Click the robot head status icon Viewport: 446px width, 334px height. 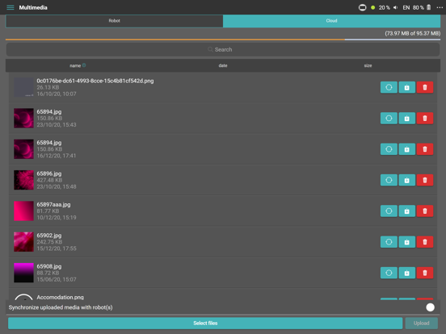[362, 8]
